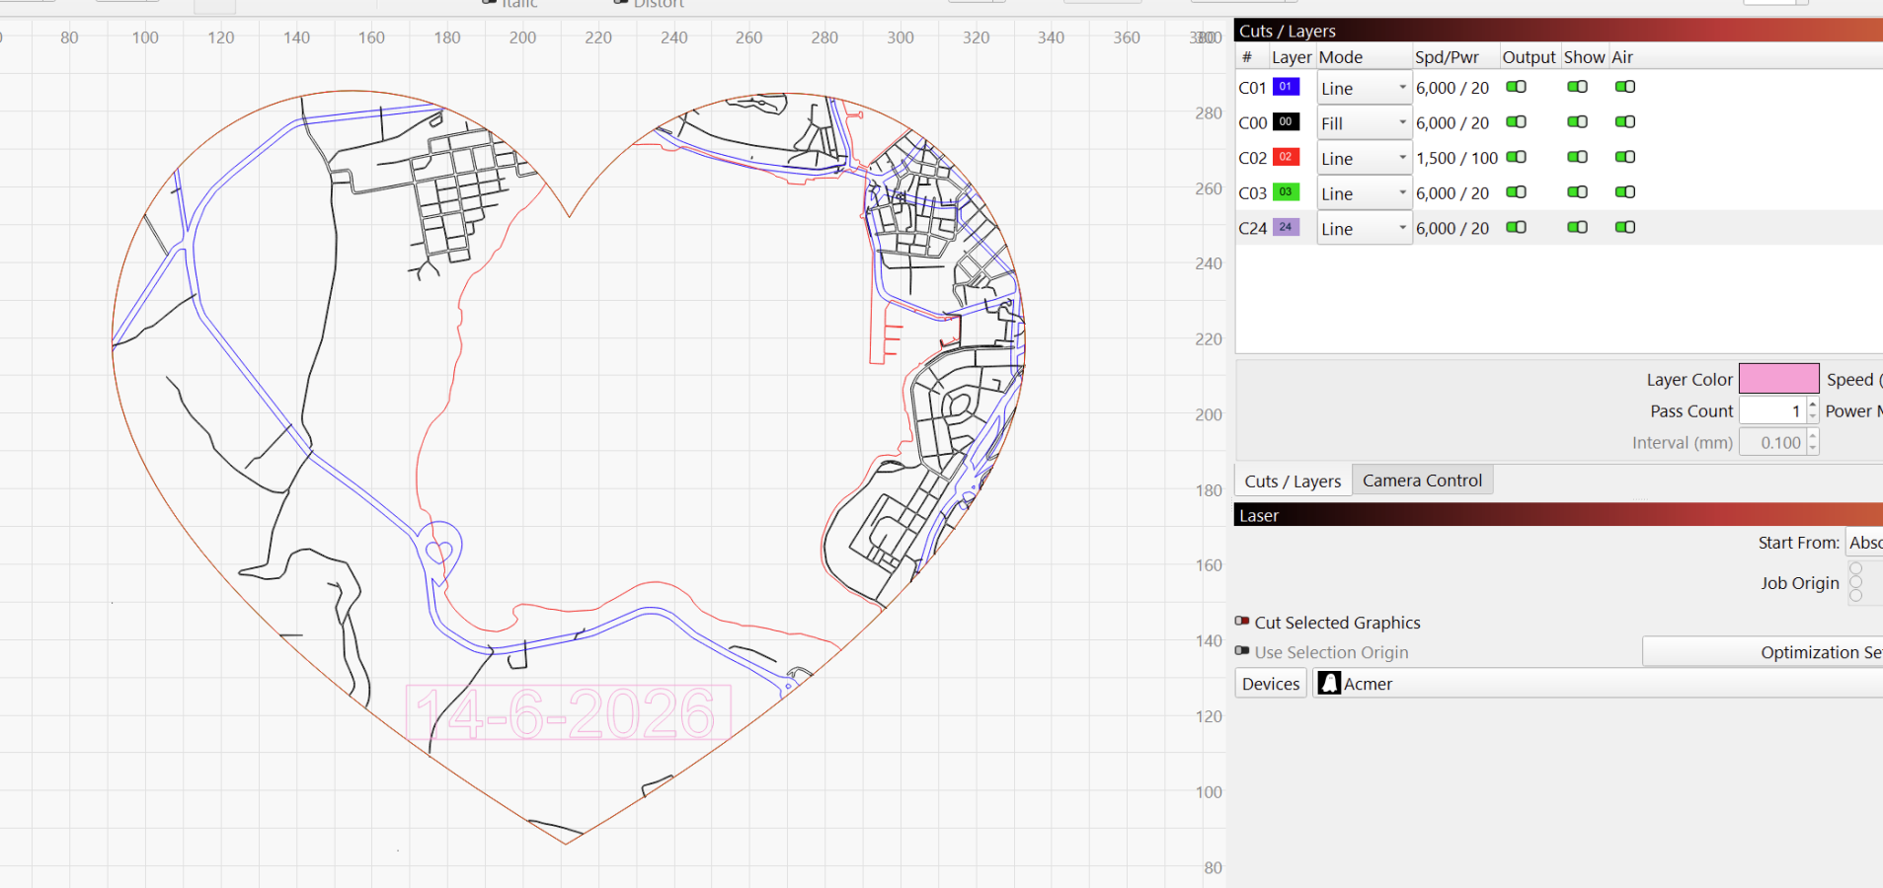Toggle Output for layer C00
1883x888 pixels.
1516,122
